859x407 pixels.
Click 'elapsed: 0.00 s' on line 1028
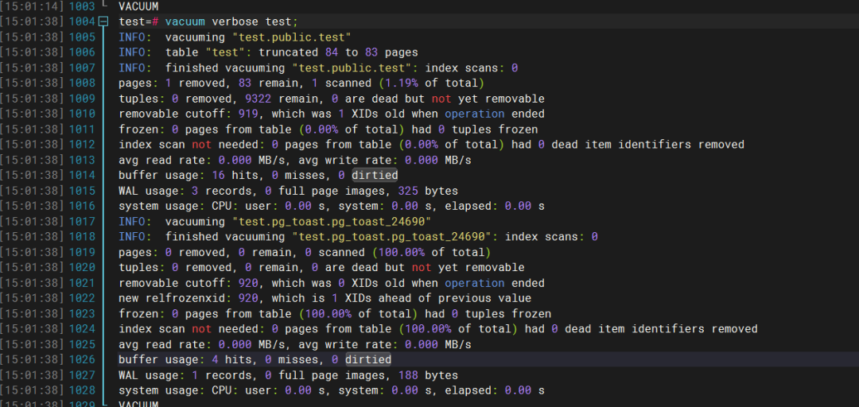pos(495,390)
